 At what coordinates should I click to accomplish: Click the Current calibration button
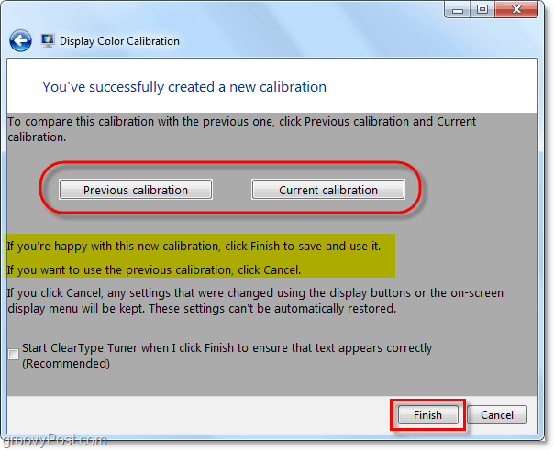328,190
